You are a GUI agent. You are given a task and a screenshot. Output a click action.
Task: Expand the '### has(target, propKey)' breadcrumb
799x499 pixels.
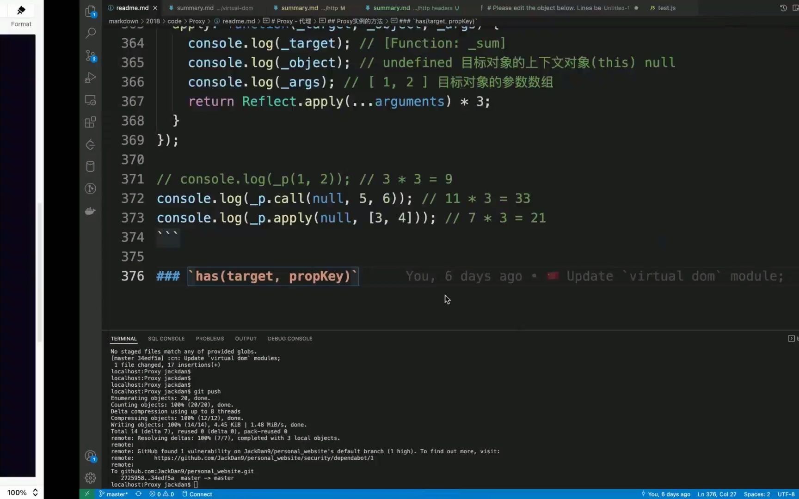point(434,21)
